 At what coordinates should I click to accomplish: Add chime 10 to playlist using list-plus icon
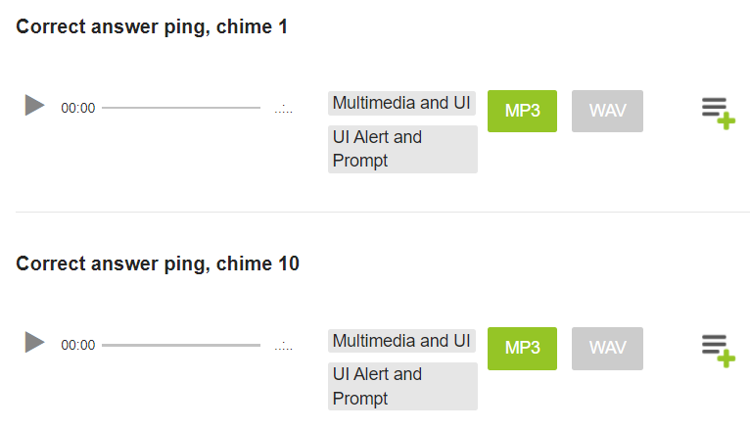[719, 351]
